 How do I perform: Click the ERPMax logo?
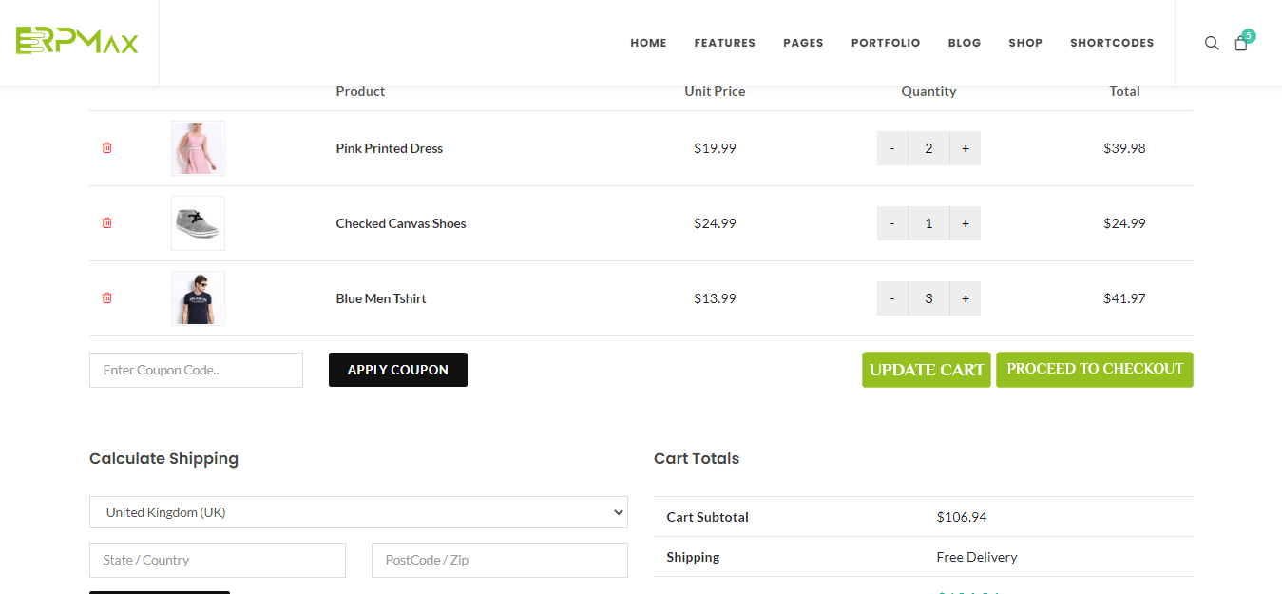click(77, 41)
